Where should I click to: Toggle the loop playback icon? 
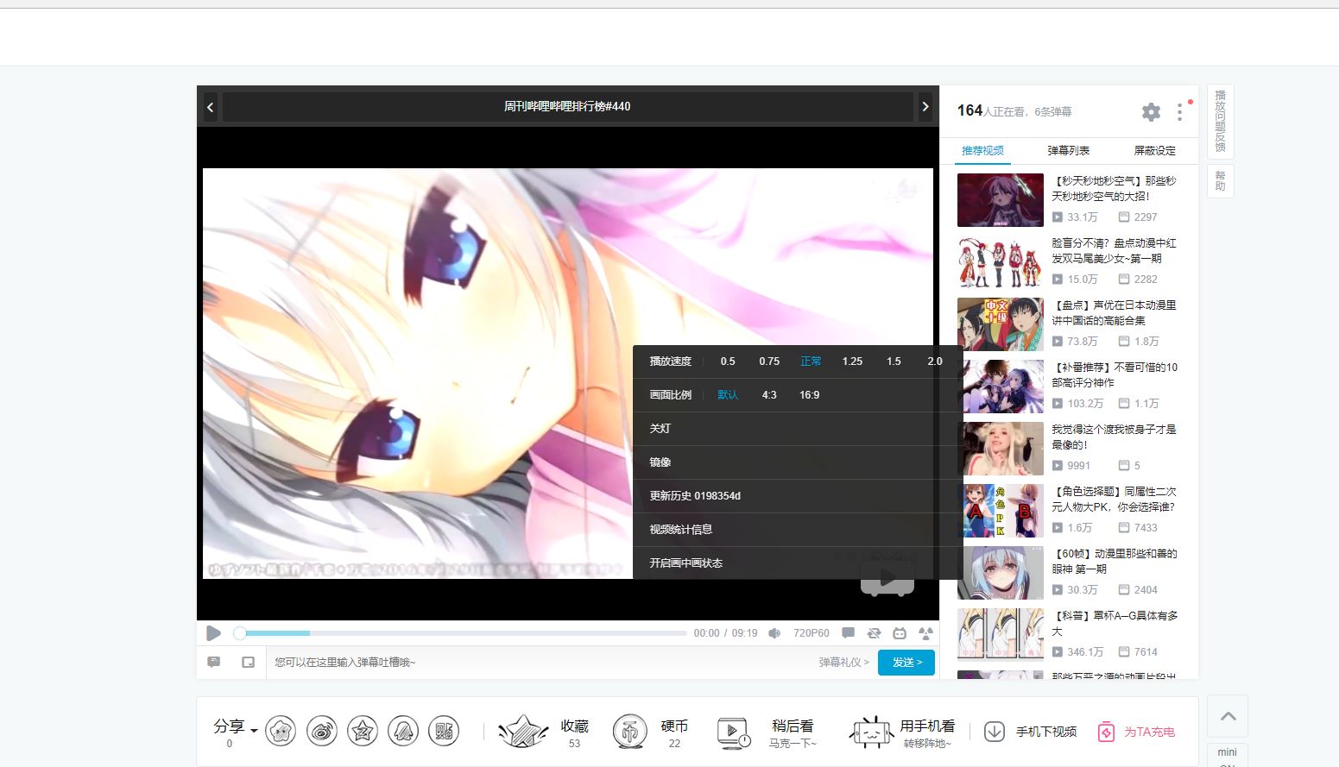coord(874,633)
